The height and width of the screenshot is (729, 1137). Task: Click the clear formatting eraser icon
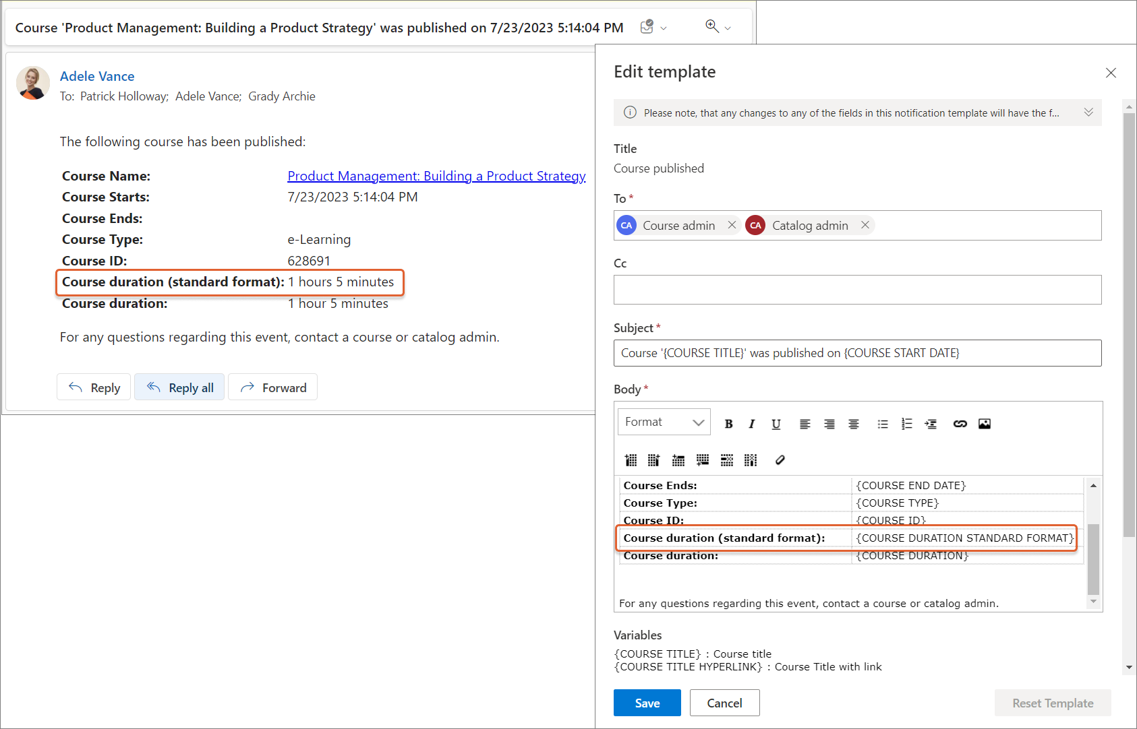click(x=780, y=460)
